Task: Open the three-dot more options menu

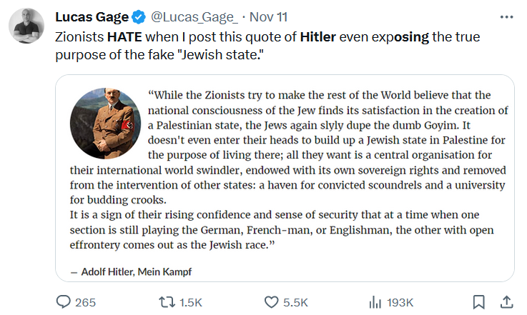Action: (x=506, y=17)
